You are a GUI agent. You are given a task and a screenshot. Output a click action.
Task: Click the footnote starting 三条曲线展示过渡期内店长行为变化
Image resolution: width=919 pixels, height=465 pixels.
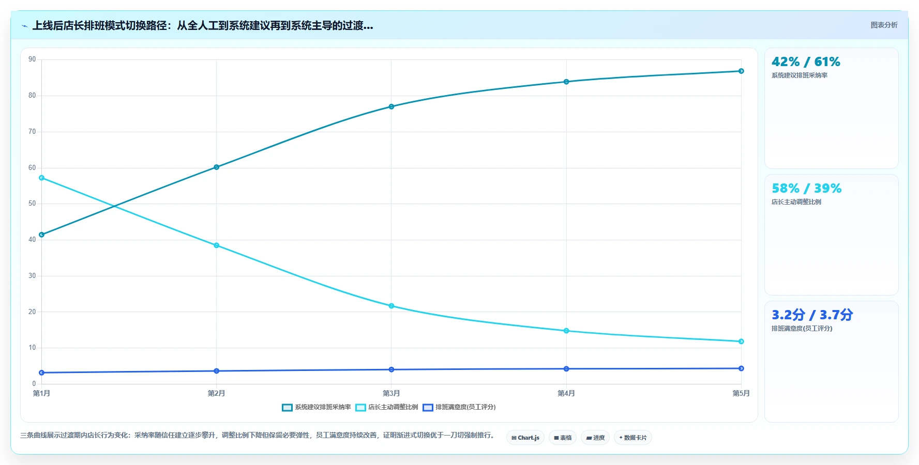click(x=257, y=436)
